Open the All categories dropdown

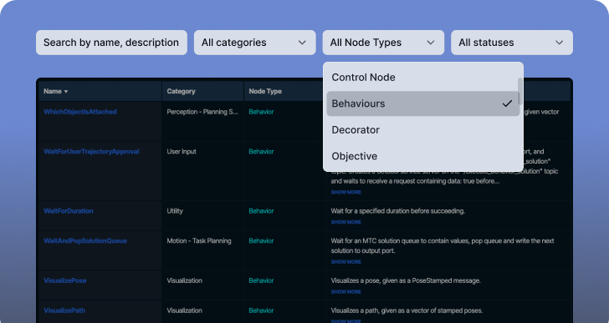[x=255, y=43]
